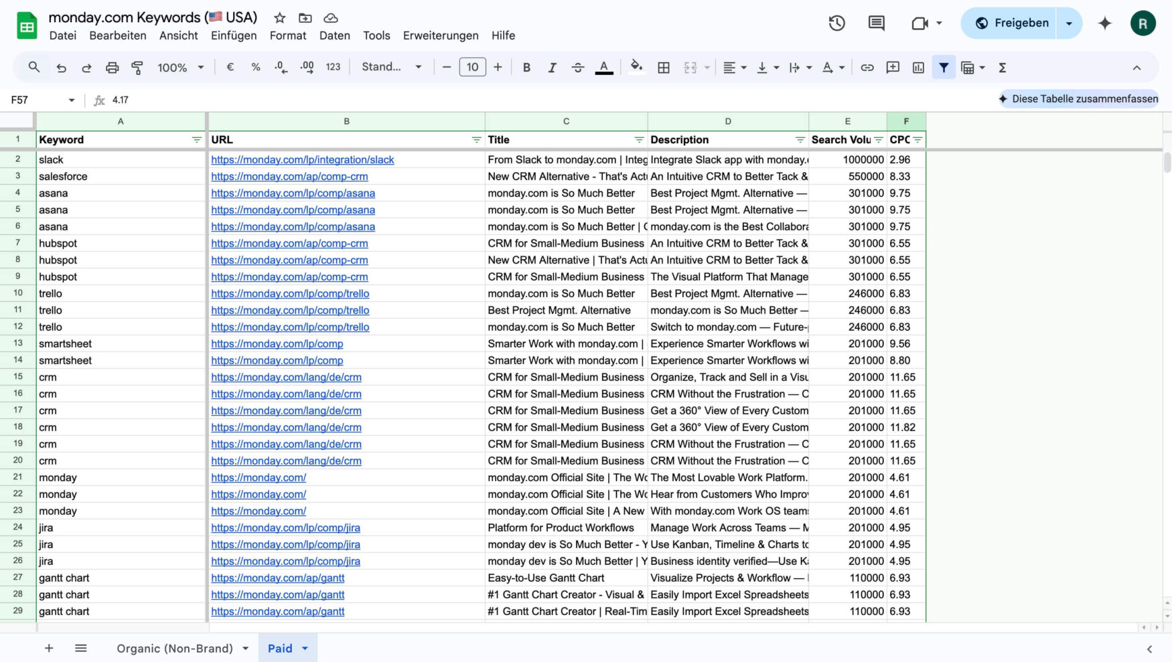The width and height of the screenshot is (1172, 662).
Task: Click the insert link icon
Action: 867,68
